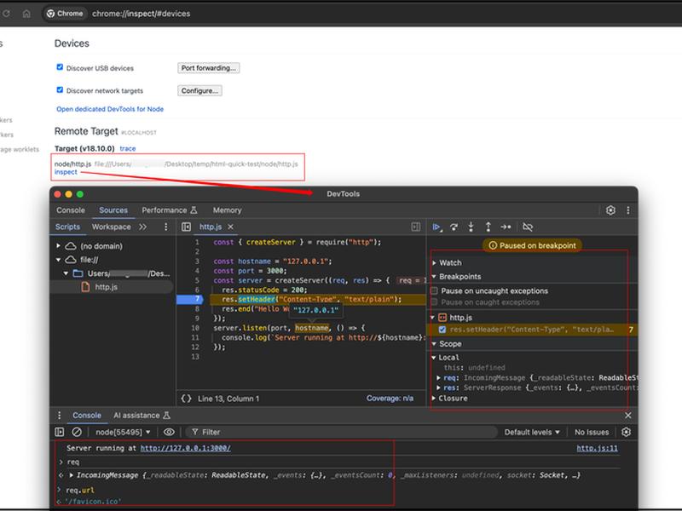This screenshot has height=511, width=682.
Task: Switch to the DevTools Console tab
Action: coord(71,210)
